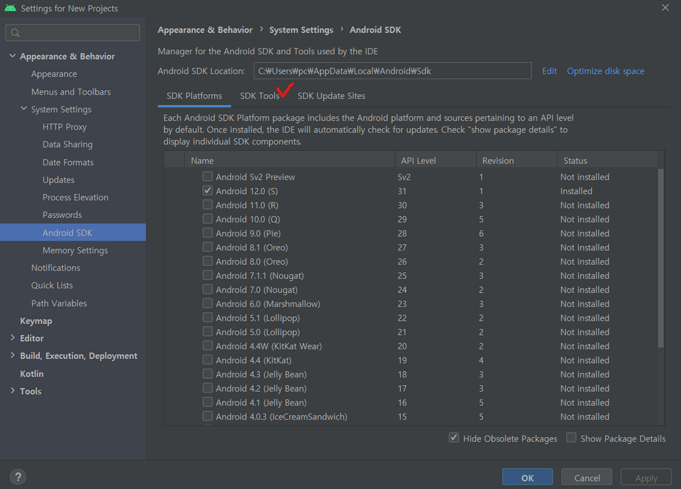
Task: Select the Android 5.1 (Lollipop) row name
Action: click(x=258, y=318)
